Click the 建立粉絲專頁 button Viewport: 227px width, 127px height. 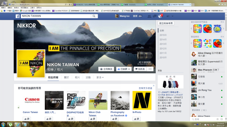point(166,23)
